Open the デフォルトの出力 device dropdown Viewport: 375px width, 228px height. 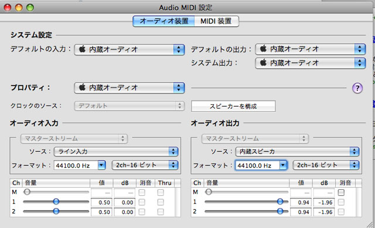pos(311,49)
